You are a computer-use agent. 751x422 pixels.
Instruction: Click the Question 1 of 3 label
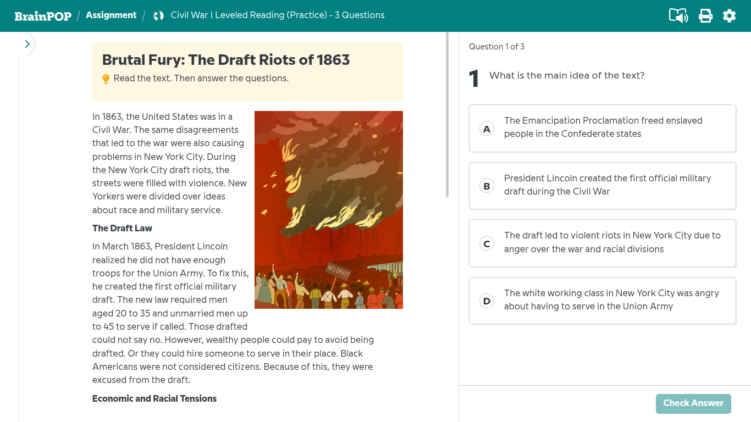coord(496,47)
